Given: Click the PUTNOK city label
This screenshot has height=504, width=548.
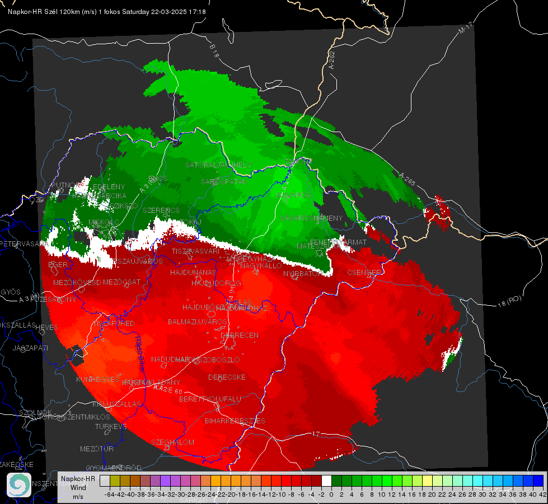Looking at the screenshot, I should pos(65,185).
